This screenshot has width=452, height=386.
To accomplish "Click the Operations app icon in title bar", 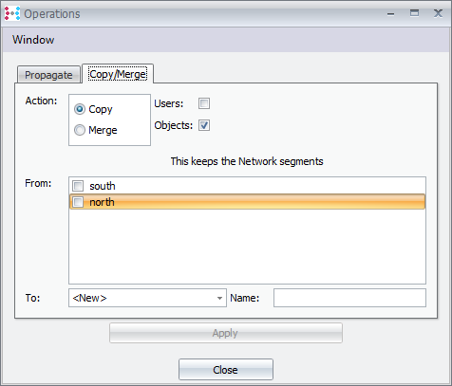I will click(12, 13).
